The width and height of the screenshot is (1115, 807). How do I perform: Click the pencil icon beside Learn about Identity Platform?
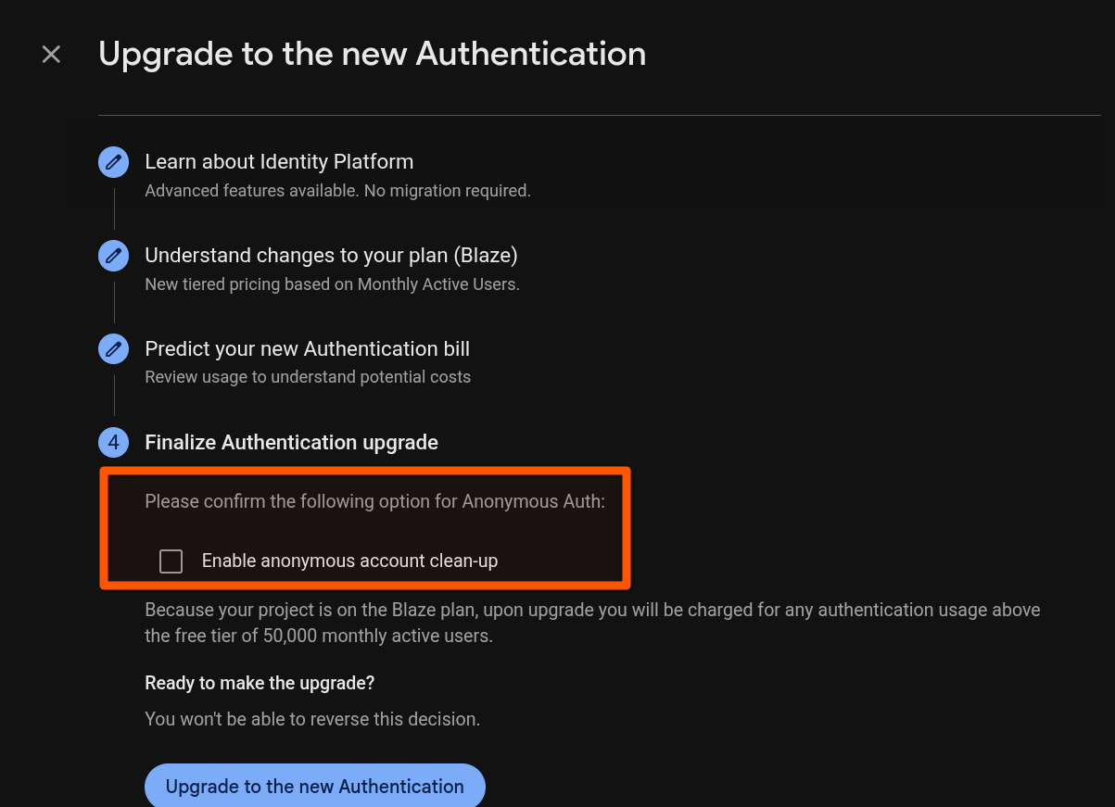113,161
